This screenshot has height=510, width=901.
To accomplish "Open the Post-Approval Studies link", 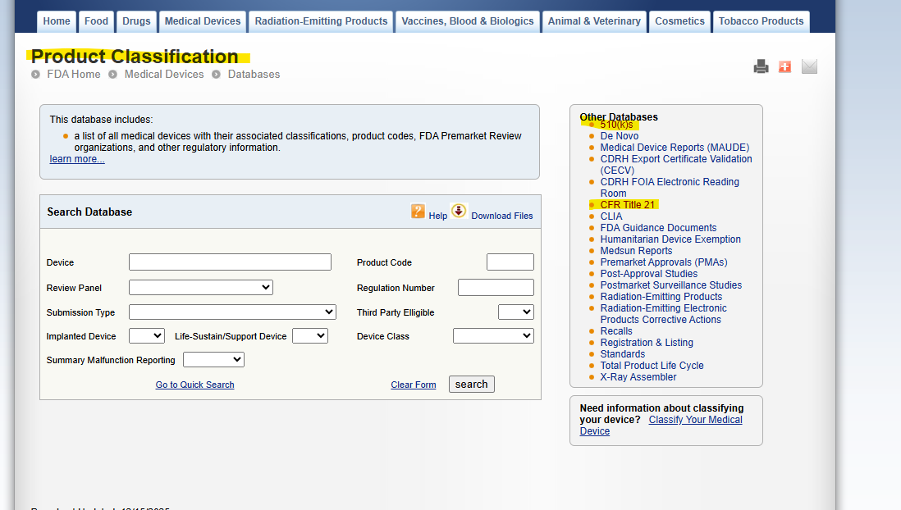I will (x=649, y=274).
